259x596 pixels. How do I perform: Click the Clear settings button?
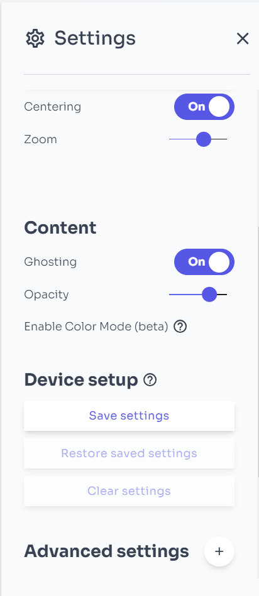pos(129,490)
